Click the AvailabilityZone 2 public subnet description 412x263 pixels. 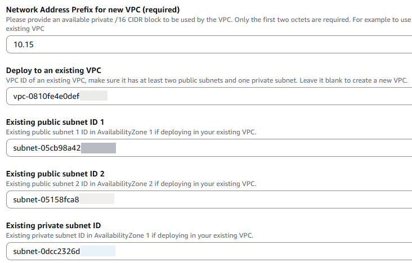131,184
